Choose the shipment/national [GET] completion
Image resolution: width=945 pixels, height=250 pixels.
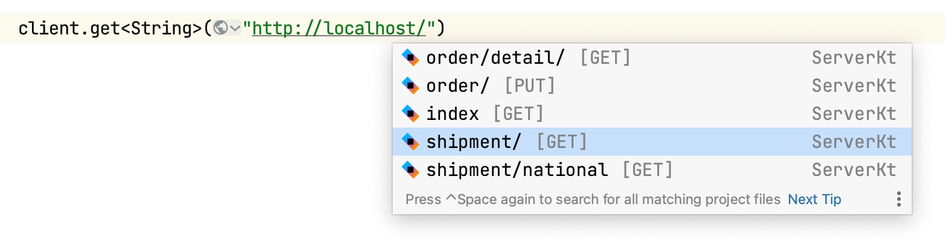click(652, 170)
